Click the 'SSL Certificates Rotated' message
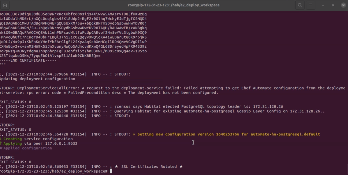The image size is (348, 175). click(x=149, y=167)
